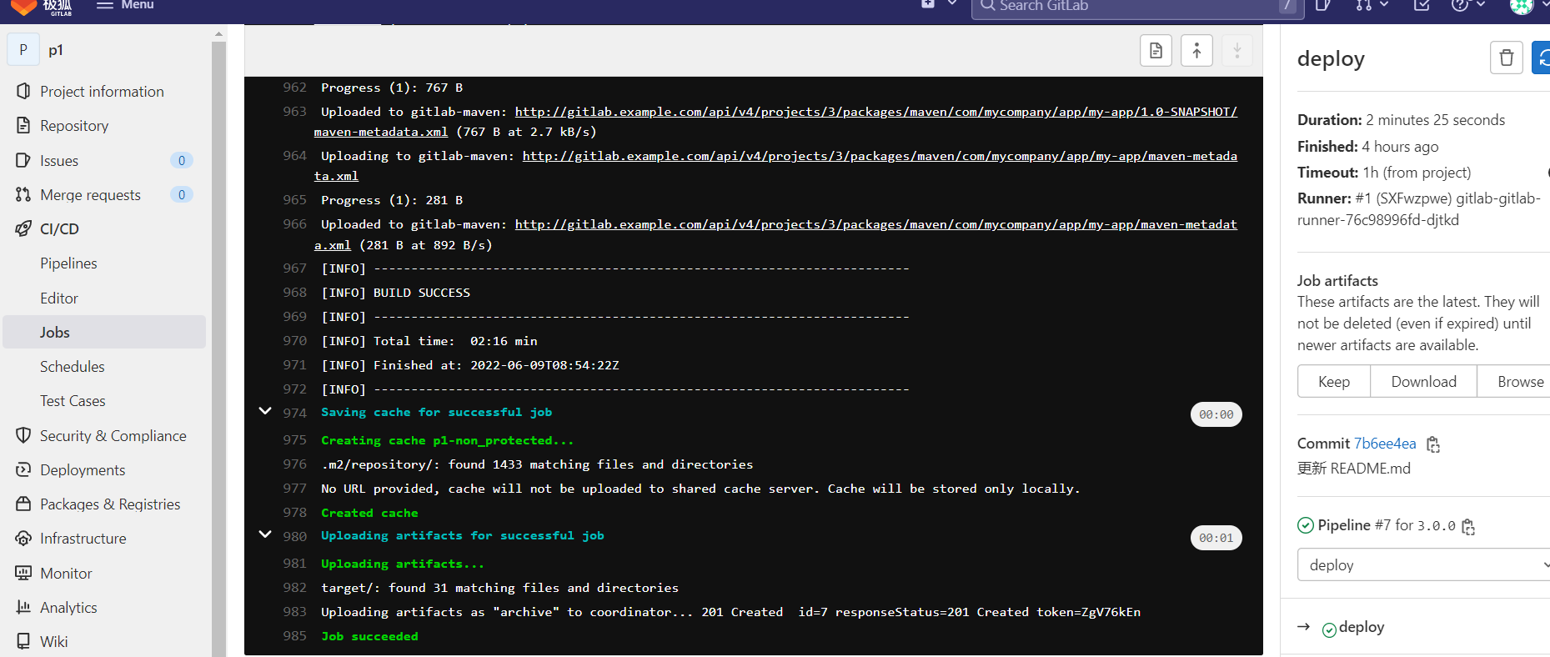This screenshot has height=657, width=1550.
Task: Click the green check beside deploy job
Action: (1330, 629)
